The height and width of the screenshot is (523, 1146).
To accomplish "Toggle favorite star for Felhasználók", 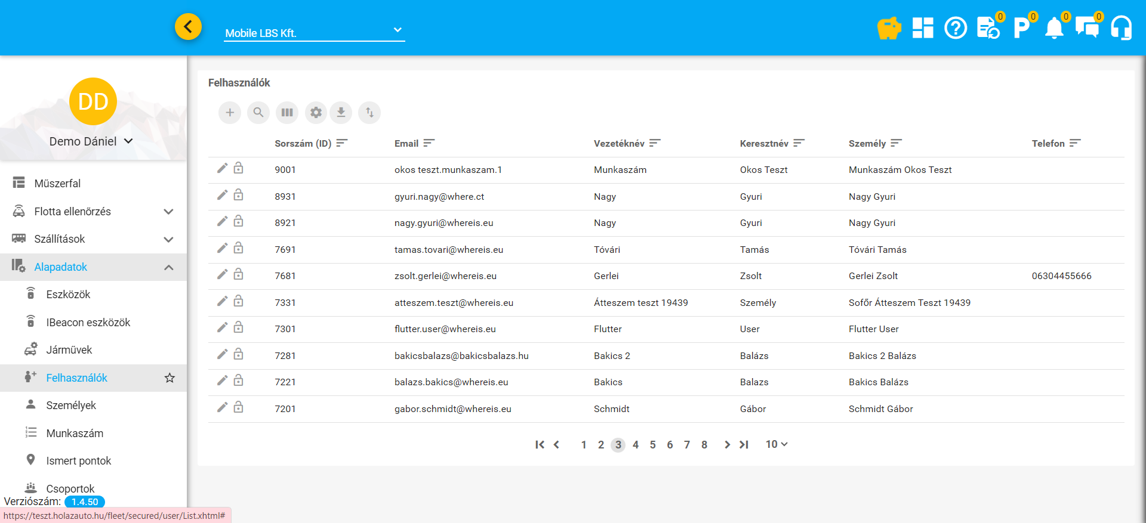I will [x=170, y=378].
